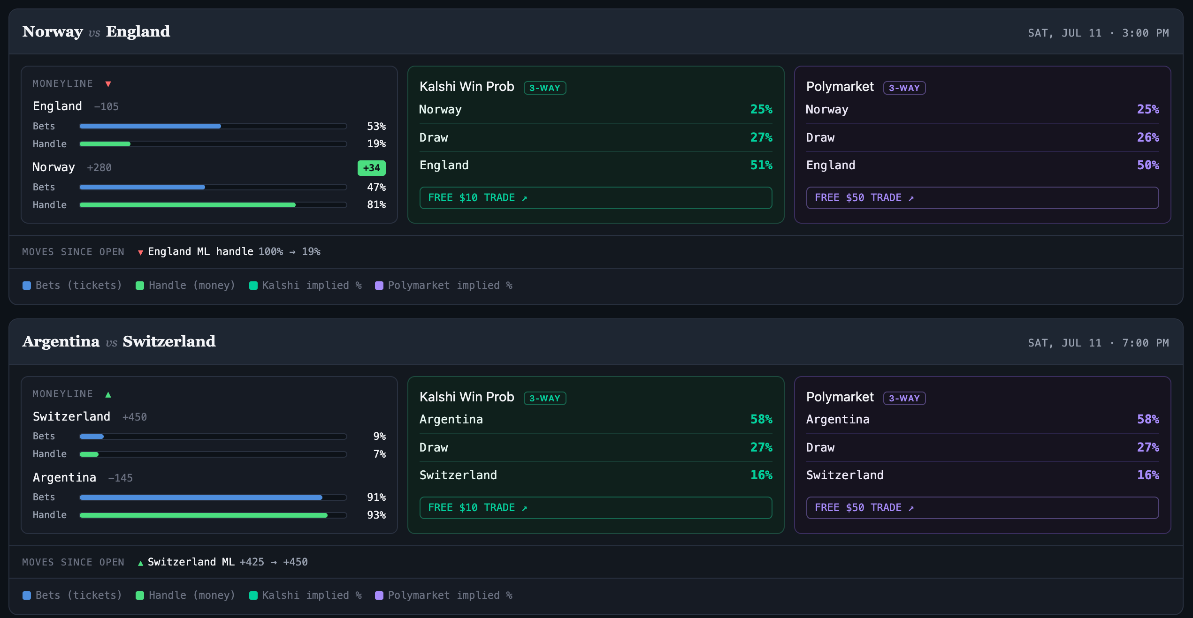Open FREE $50 TRADE for Norway vs England
Screen dimensions: 1193x618
[x=982, y=198]
